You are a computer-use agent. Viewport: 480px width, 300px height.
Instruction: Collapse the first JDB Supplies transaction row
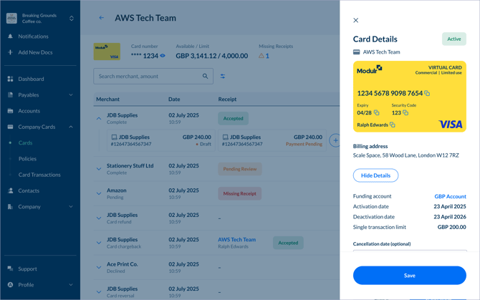99,118
